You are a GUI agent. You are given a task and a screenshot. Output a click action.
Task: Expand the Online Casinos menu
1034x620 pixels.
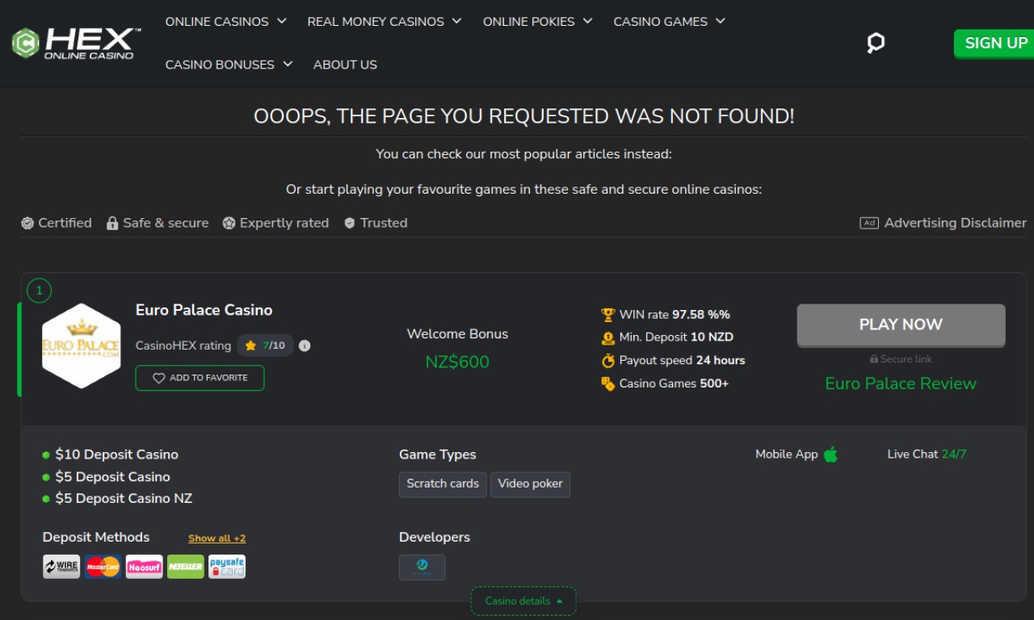[x=226, y=22]
